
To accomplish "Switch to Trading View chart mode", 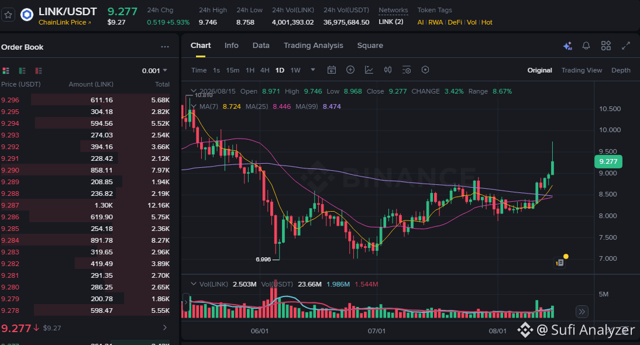I will click(x=581, y=70).
